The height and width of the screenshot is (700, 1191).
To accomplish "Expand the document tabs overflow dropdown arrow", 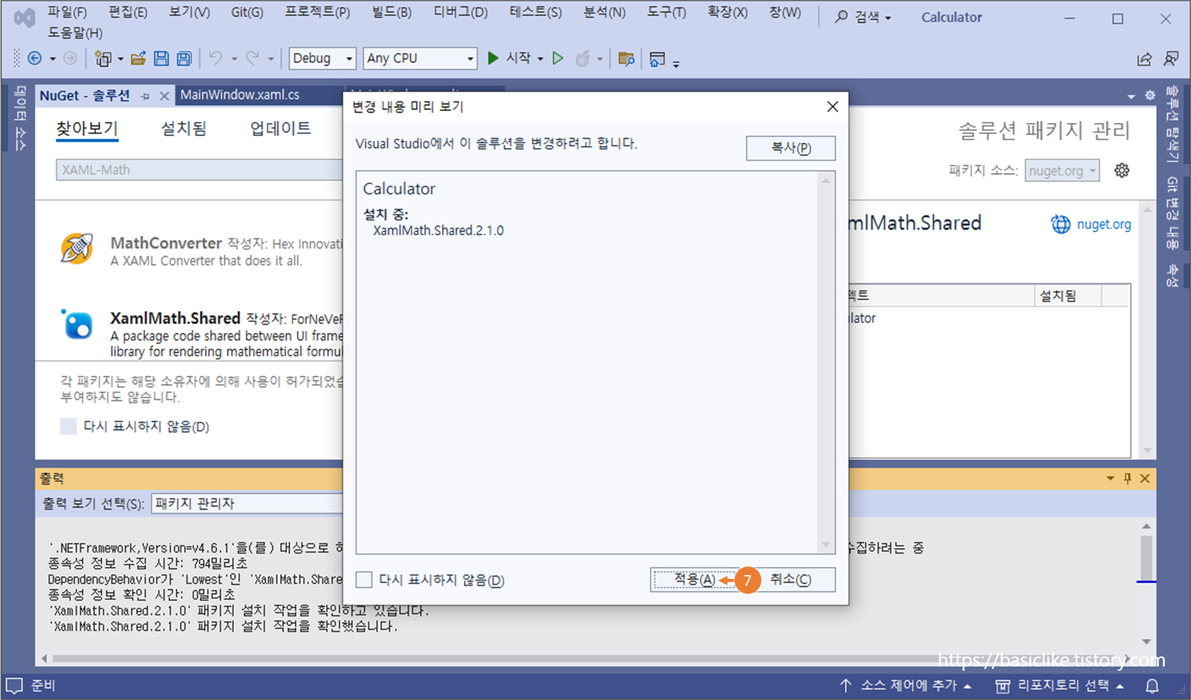I will [1131, 96].
